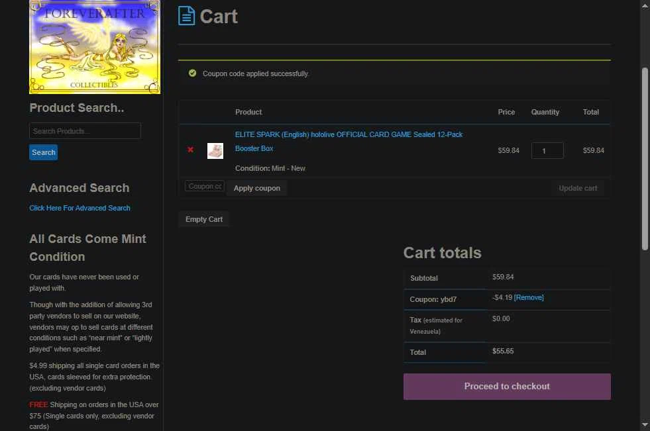The width and height of the screenshot is (650, 431).
Task: Click the Condition: Mint - New text
Action: tap(270, 168)
